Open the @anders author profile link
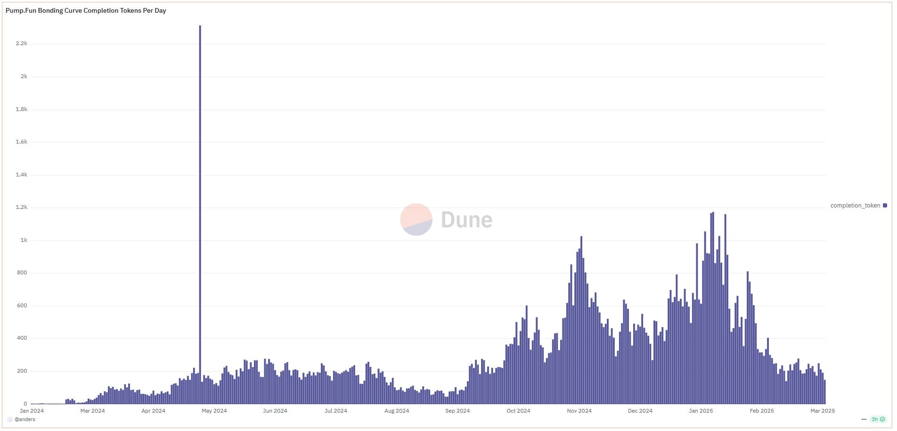 tap(25, 419)
